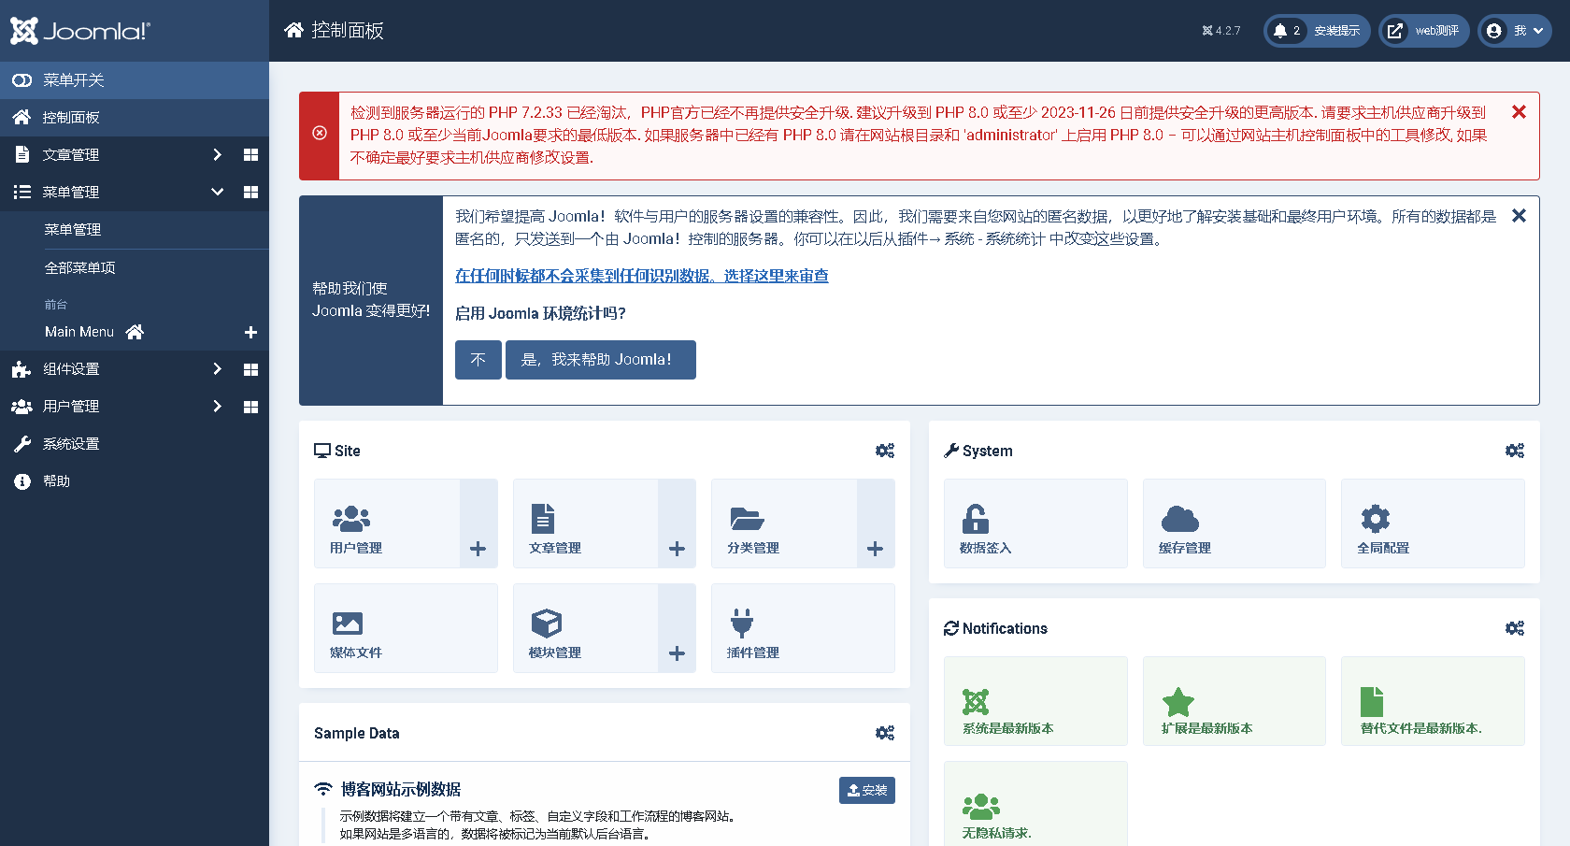
Task: Open 系统设置 from the sidebar
Action: click(x=69, y=443)
